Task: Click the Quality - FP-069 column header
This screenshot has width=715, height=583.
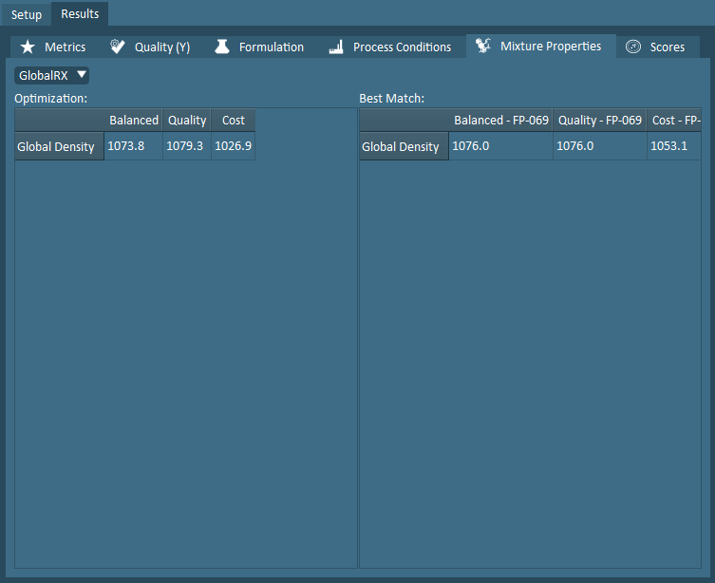Action: [x=599, y=120]
